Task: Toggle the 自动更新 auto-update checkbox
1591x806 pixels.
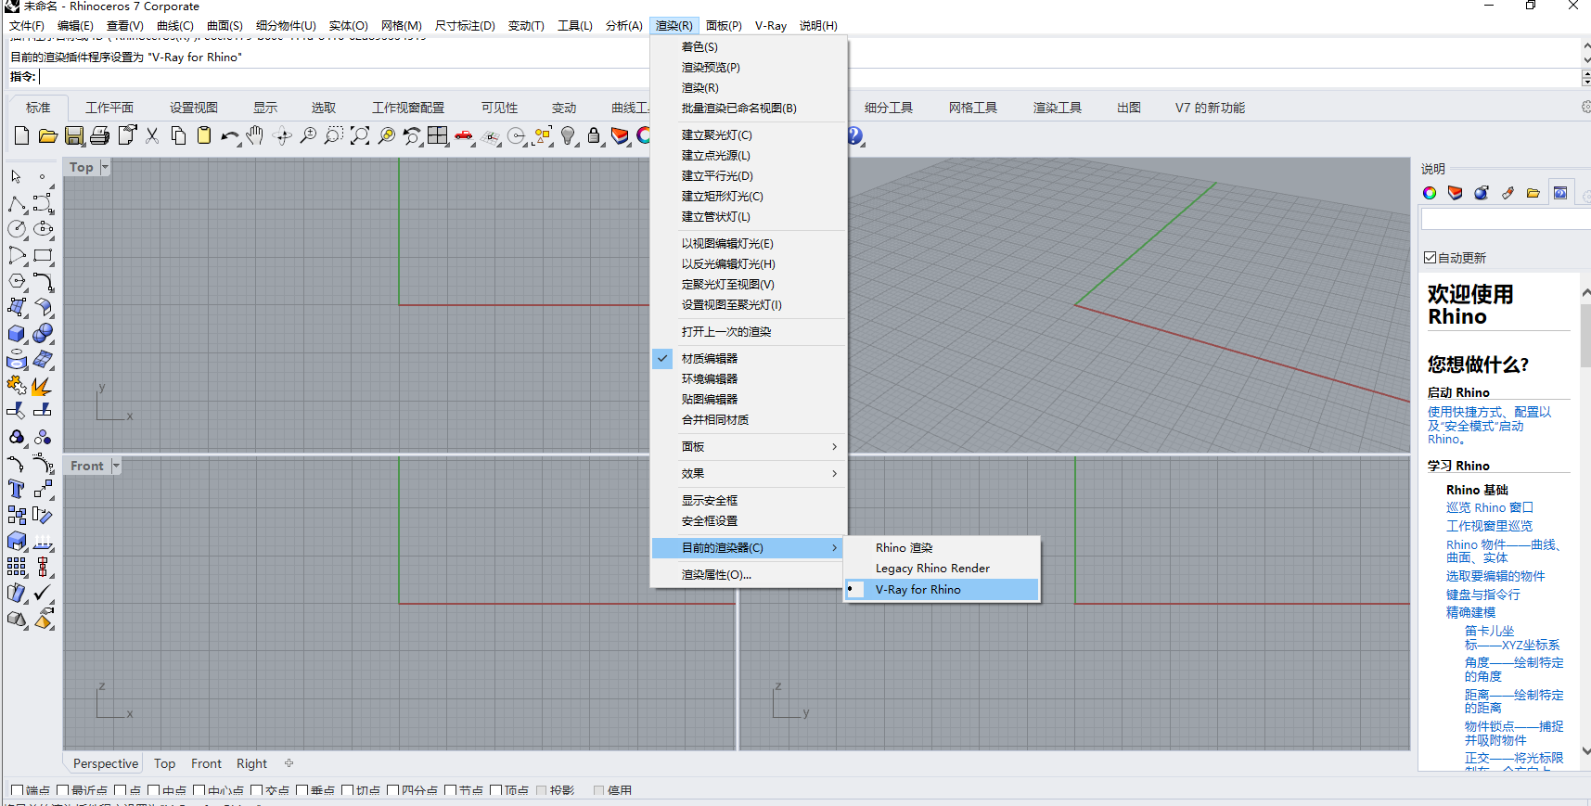Action: (x=1431, y=258)
